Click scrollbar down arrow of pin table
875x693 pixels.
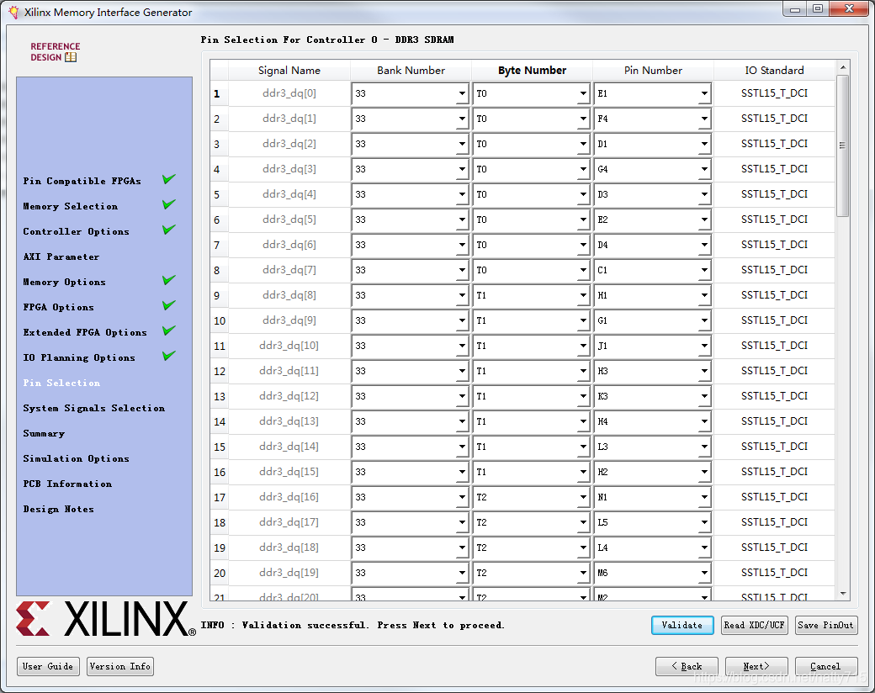click(843, 594)
